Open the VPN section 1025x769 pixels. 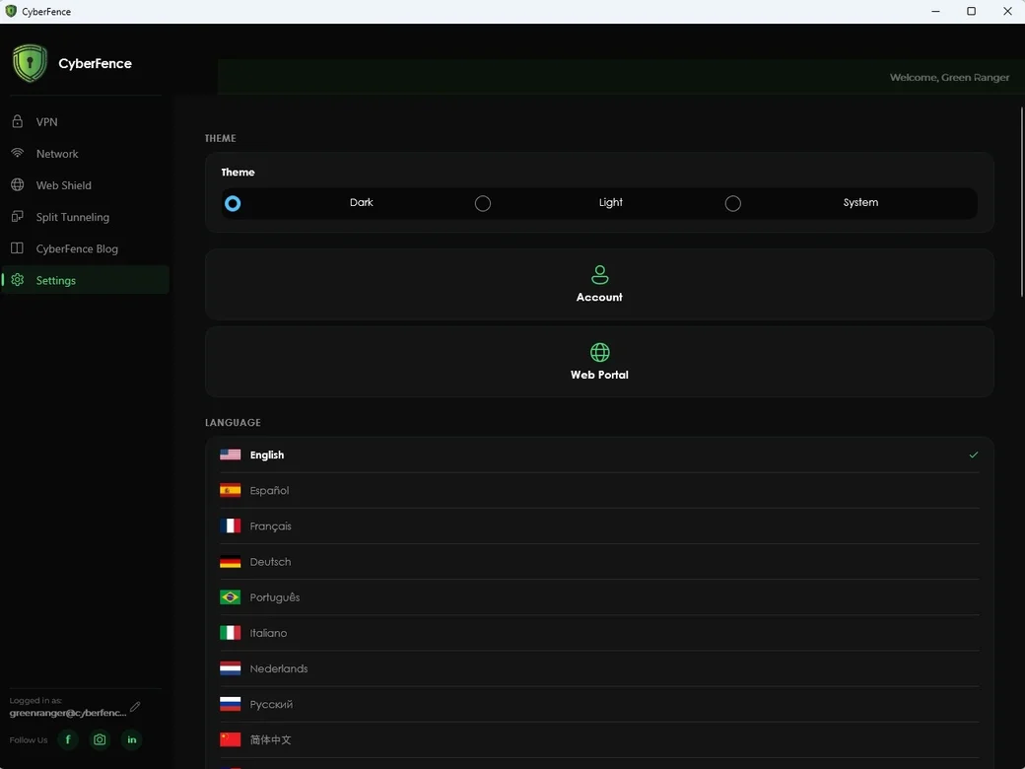85,121
